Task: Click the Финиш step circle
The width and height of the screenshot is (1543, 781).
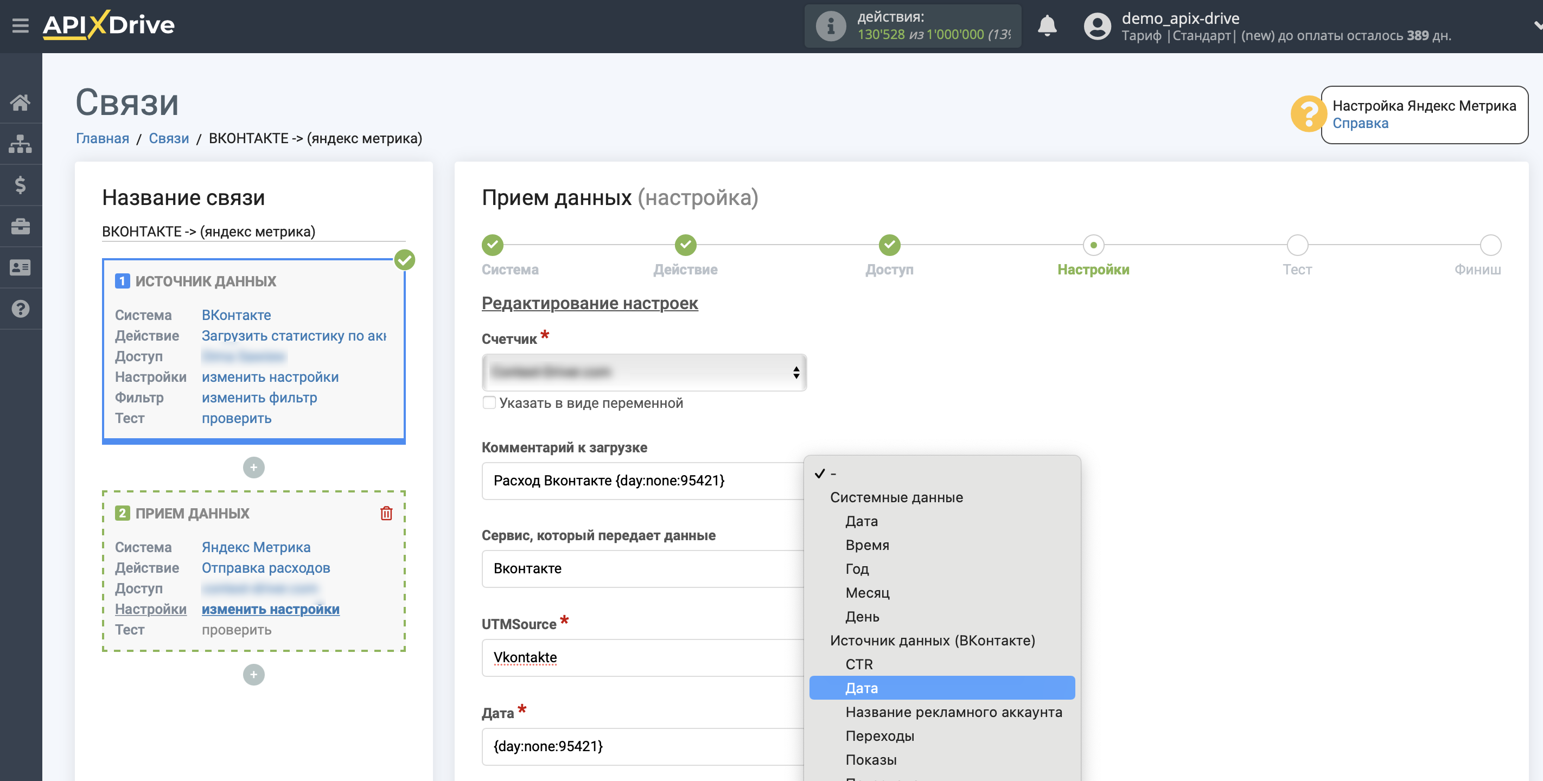Action: pos(1490,245)
